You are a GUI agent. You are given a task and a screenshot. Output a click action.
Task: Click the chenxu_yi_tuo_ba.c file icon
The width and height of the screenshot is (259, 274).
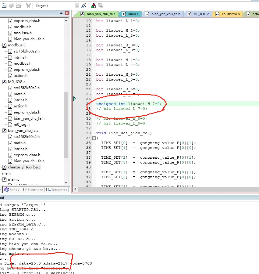[x=5, y=167]
